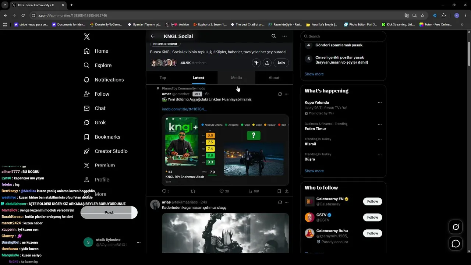471x265 pixels.
Task: Click Show more under What's happening
Action: coord(314,171)
